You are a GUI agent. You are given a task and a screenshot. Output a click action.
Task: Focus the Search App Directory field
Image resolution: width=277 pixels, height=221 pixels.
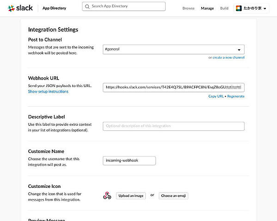pyautogui.click(x=127, y=6)
